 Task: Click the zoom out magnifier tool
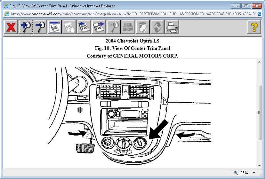tap(40, 27)
